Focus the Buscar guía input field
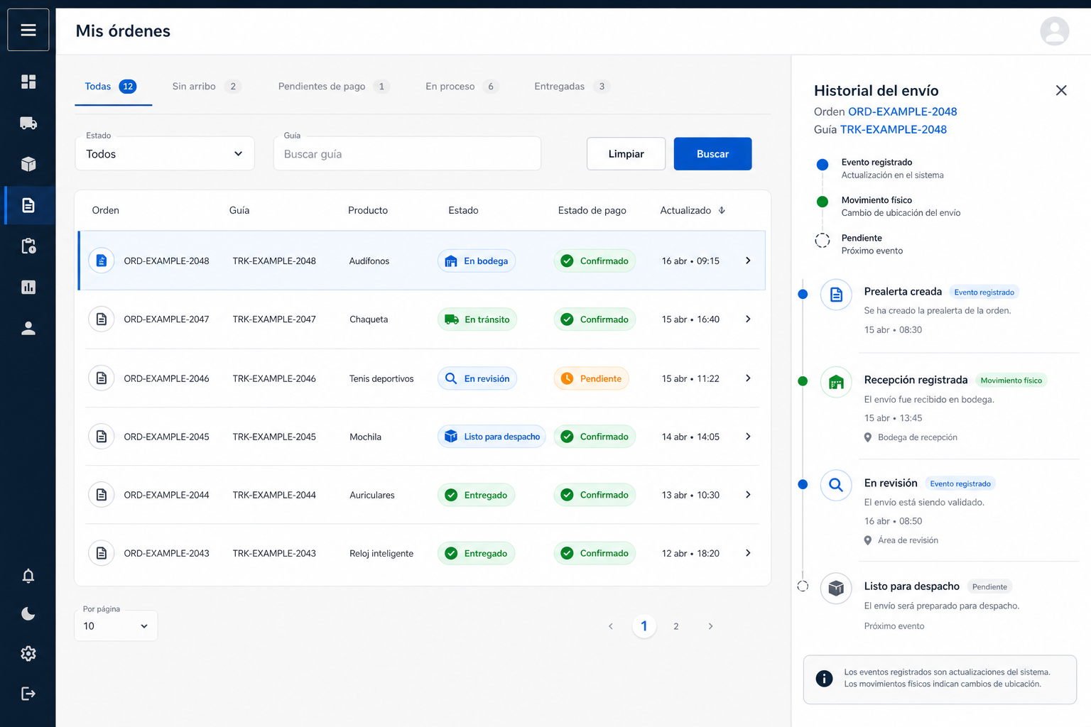Screen dimensions: 1091x727 (x=407, y=153)
